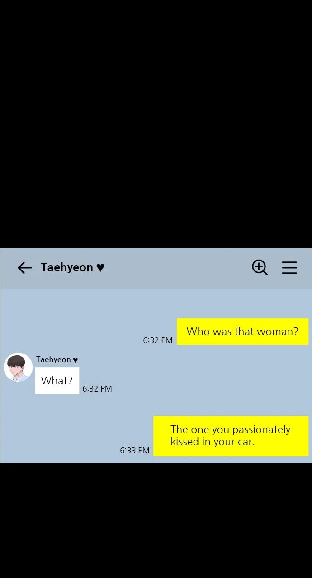Click the black area above the chat
The height and width of the screenshot is (578, 312).
click(x=156, y=124)
